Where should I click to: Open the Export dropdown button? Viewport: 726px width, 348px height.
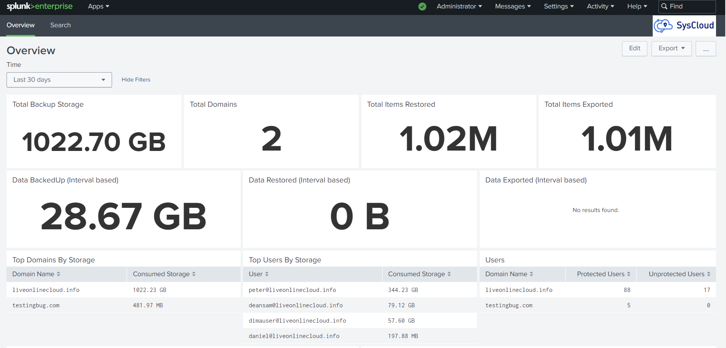(x=672, y=48)
